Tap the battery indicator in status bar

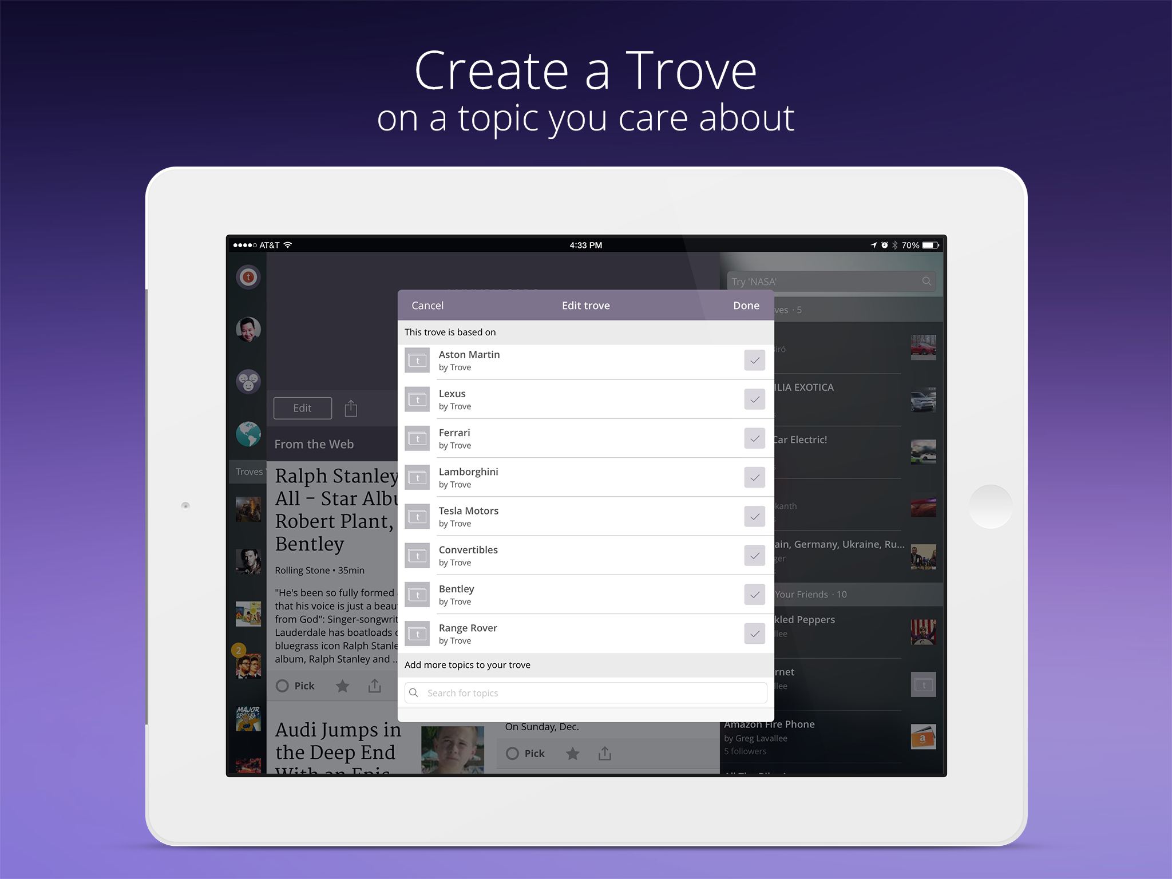click(x=931, y=245)
